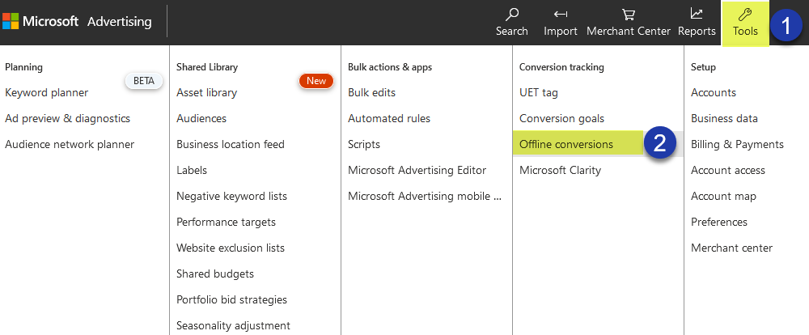Open Account map

723,197
